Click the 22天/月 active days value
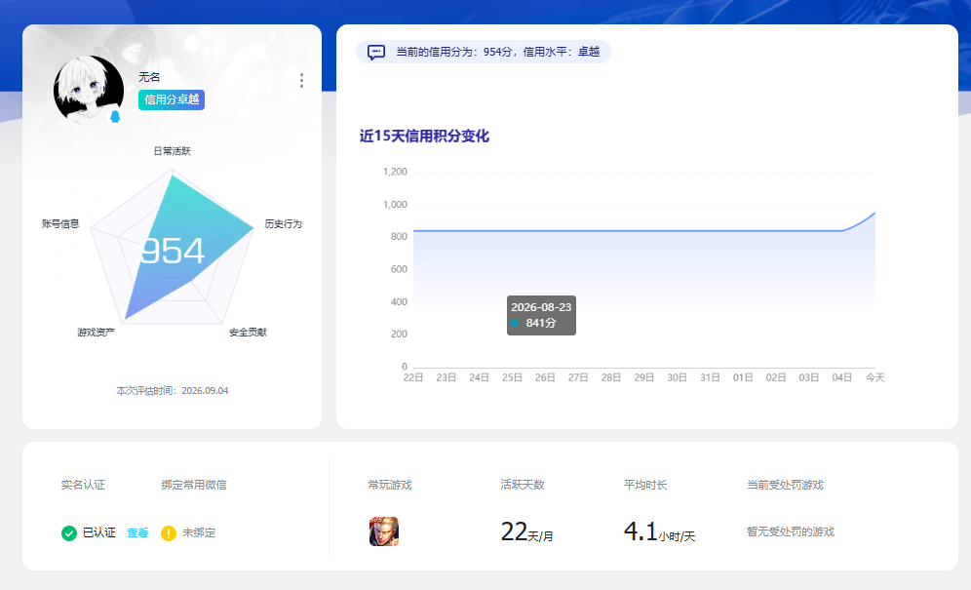The image size is (971, 590). point(527,531)
